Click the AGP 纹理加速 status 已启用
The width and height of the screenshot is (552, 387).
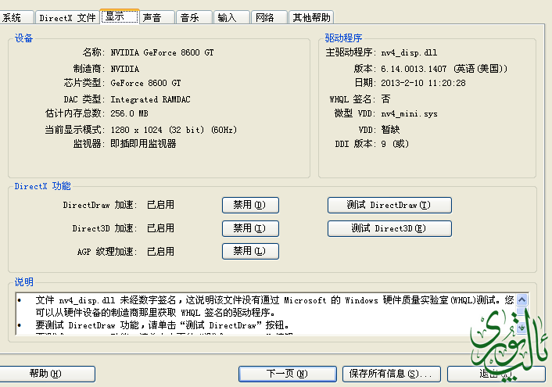click(x=160, y=252)
